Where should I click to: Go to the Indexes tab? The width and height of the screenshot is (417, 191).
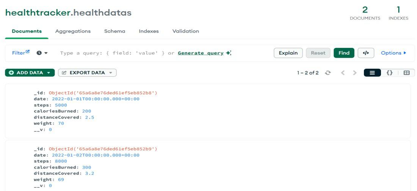[x=149, y=31]
